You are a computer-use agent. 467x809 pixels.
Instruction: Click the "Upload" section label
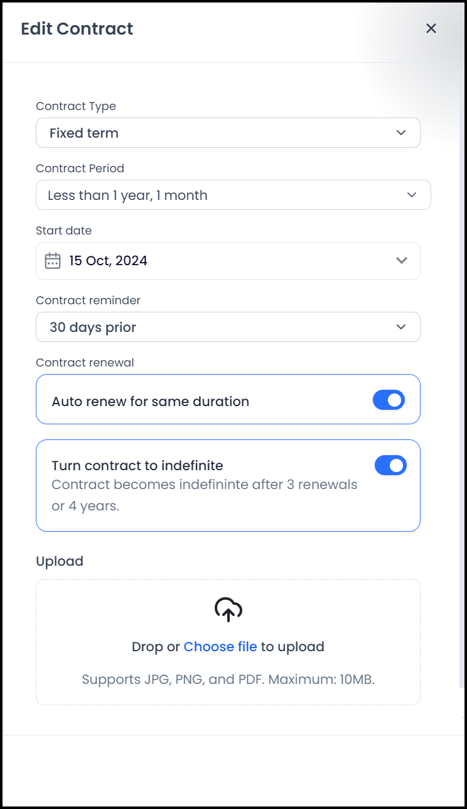click(x=60, y=561)
